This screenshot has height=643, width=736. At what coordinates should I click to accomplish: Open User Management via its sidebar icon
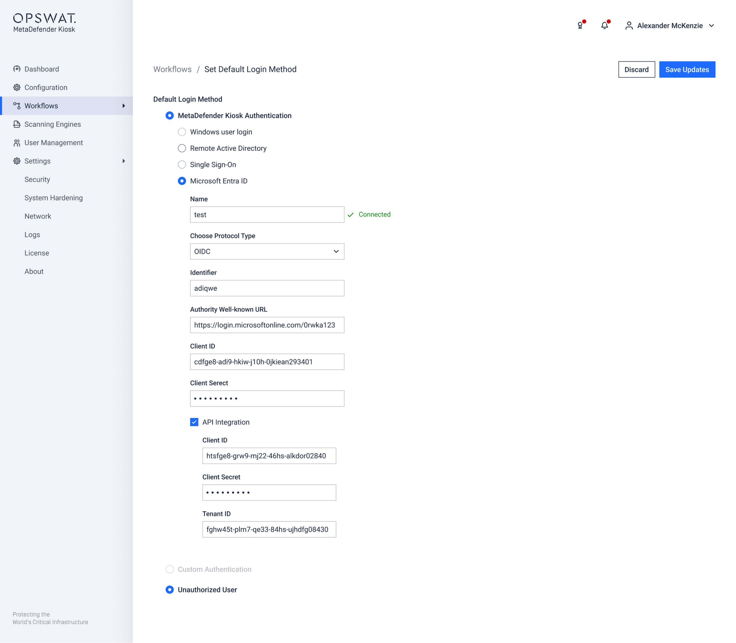(x=17, y=142)
